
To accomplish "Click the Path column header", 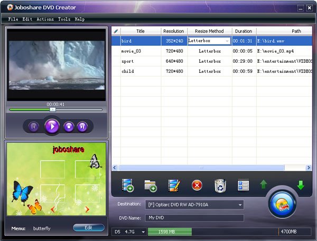I will tap(284, 31).
